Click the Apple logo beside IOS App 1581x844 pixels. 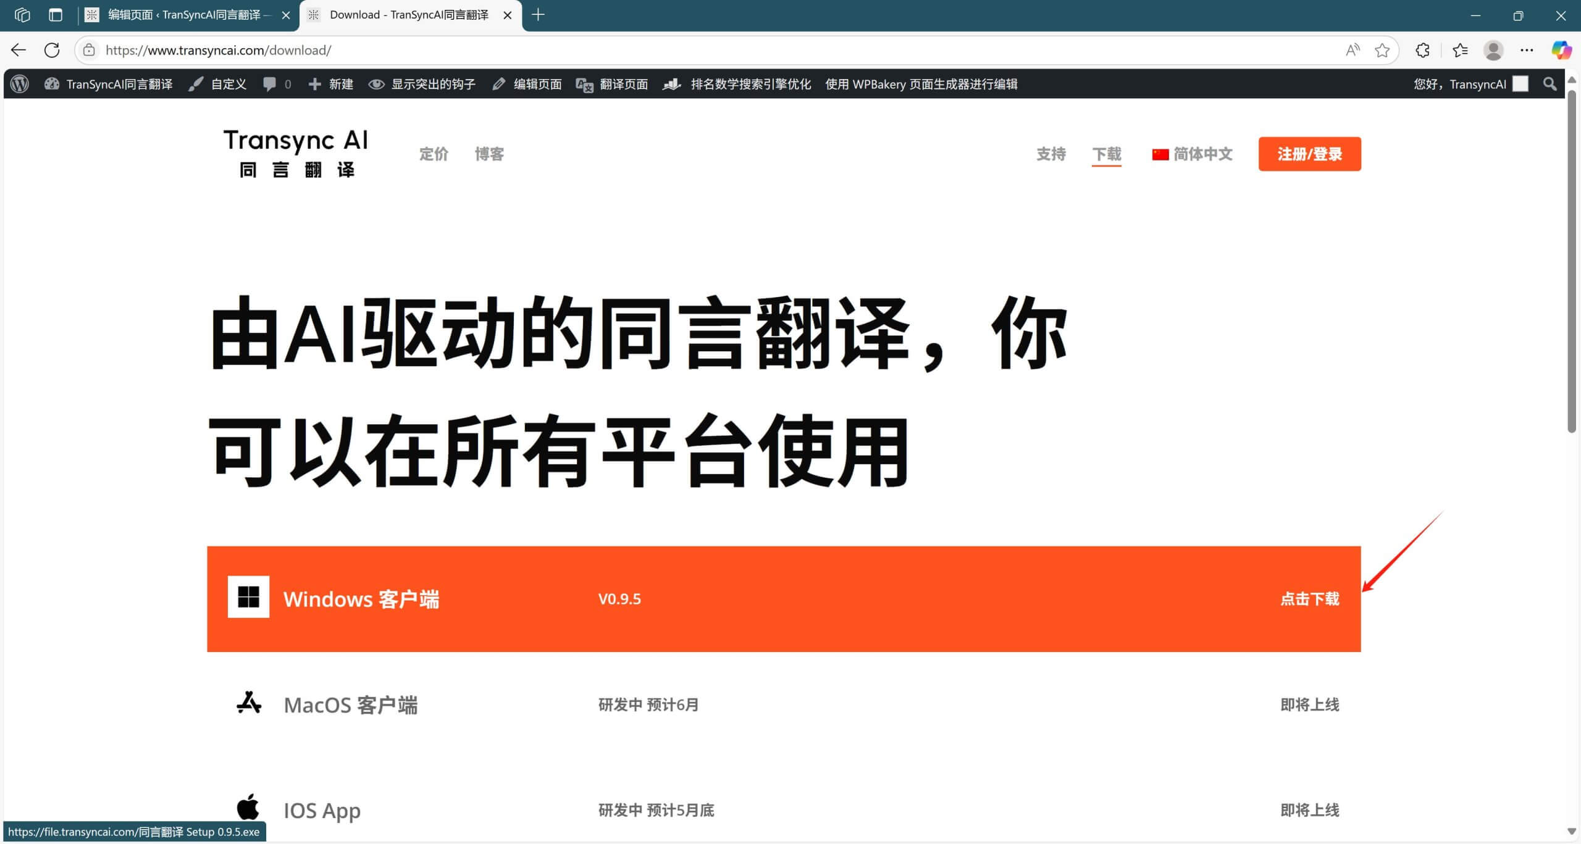click(x=248, y=807)
